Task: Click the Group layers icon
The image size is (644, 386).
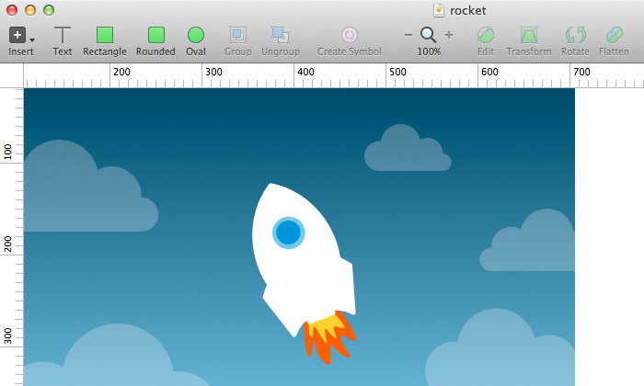Action: 237,36
